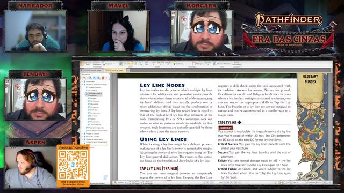Click the livepix QR code
This screenshot has width=344, height=193.
(x=73, y=165)
